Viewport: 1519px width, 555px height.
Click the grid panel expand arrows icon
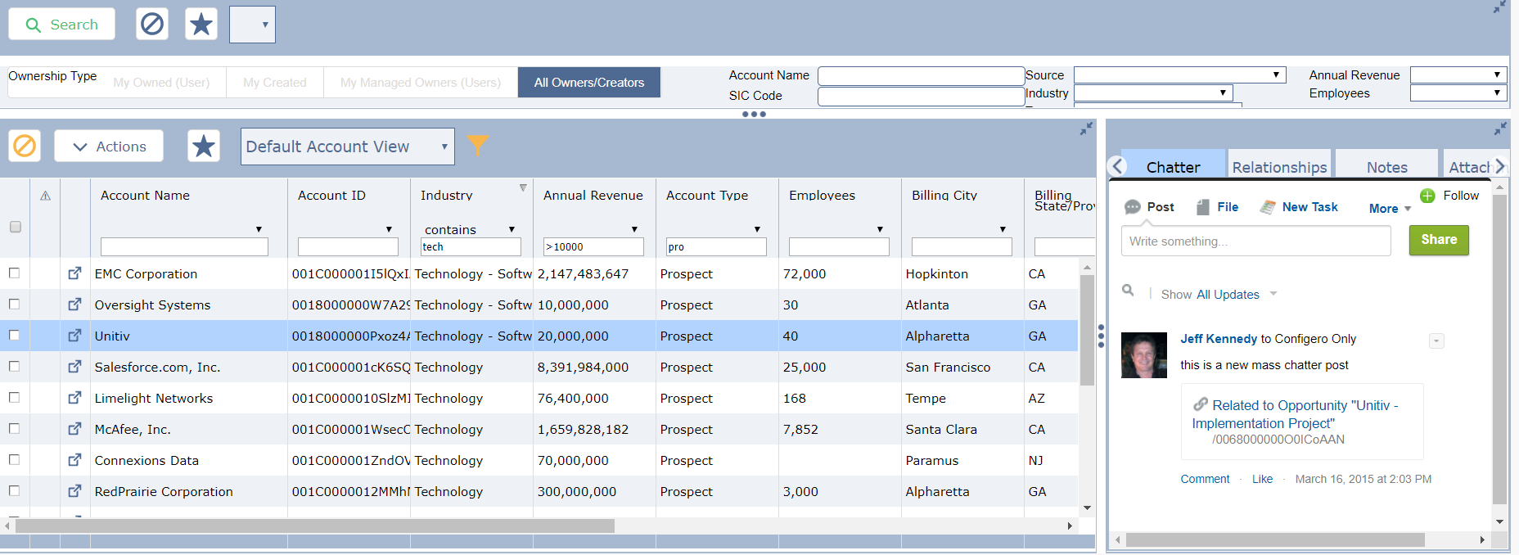click(x=1086, y=129)
